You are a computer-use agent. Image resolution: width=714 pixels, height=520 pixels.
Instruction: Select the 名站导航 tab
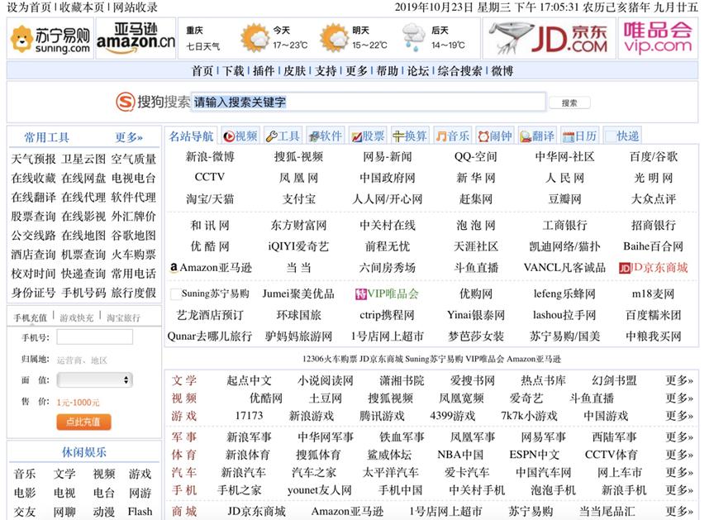(x=191, y=136)
